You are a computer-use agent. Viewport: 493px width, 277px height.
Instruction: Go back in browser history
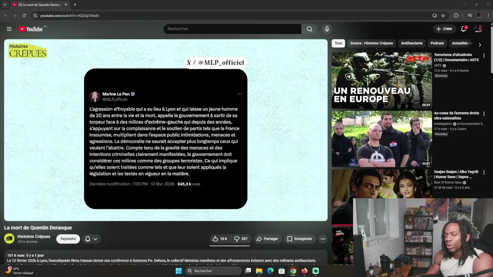tap(5, 15)
